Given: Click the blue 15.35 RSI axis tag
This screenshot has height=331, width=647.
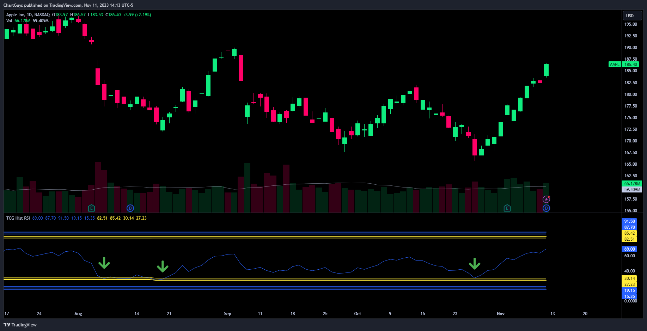Looking at the screenshot, I should (629, 296).
